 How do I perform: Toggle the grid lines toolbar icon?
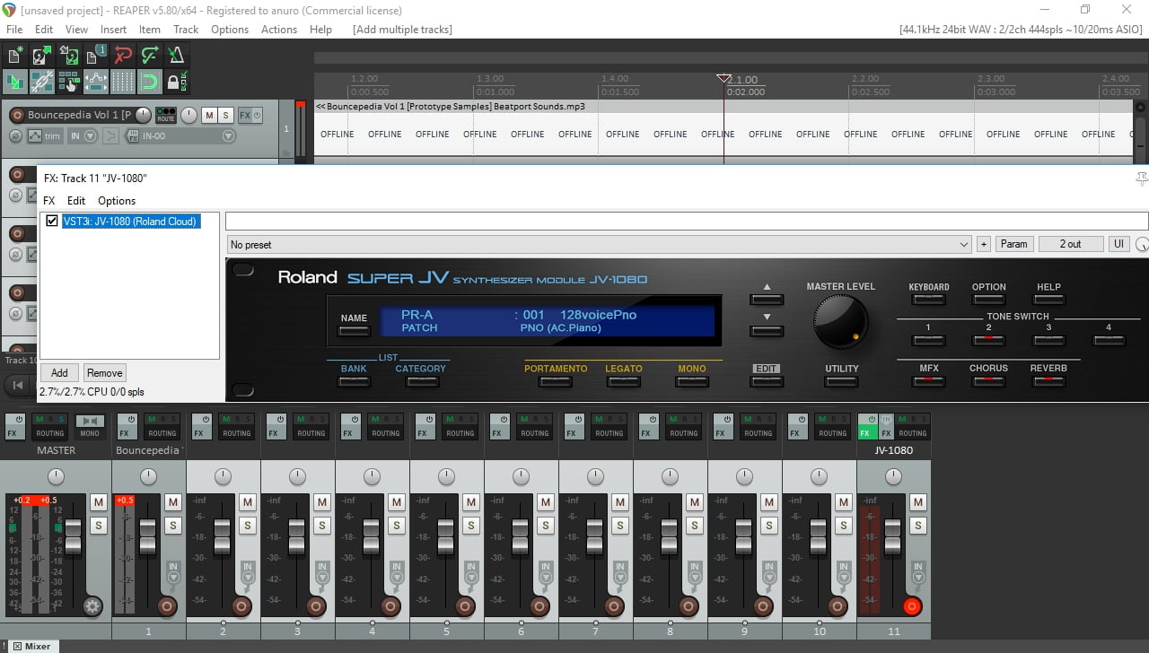[123, 82]
